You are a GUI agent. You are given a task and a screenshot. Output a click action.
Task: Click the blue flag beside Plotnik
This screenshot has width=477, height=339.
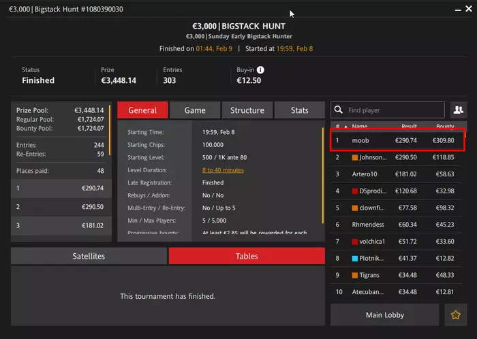[x=355, y=259]
